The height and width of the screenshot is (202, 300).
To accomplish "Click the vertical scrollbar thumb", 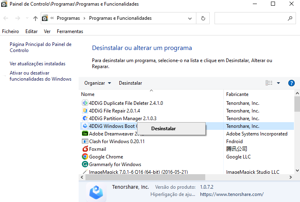I will point(297,104).
